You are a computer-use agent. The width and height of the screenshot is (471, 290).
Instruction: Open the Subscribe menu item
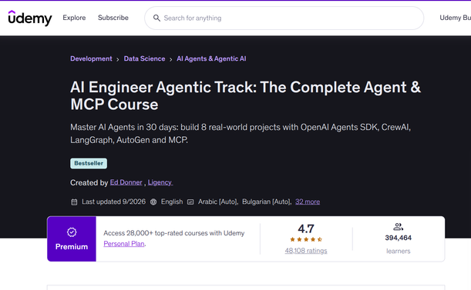tap(113, 18)
